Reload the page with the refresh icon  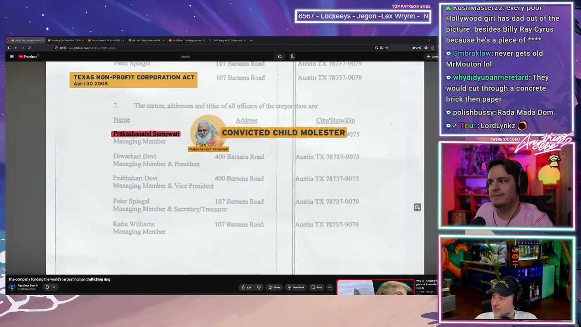[x=29, y=48]
